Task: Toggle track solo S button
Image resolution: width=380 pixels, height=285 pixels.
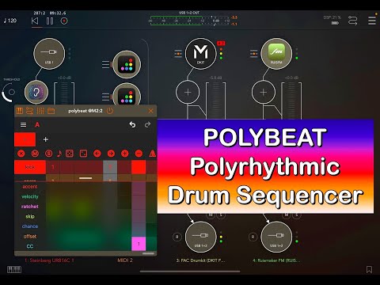Action: (x=48, y=154)
